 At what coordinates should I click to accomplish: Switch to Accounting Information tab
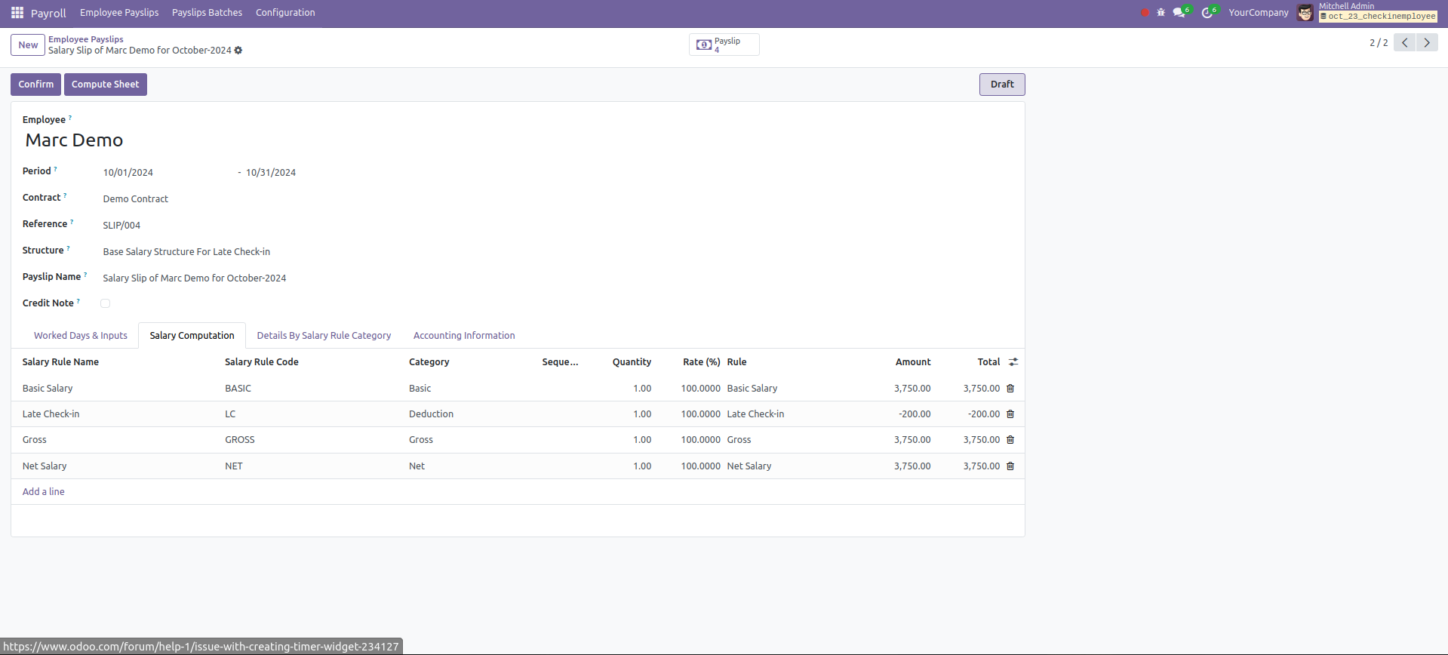tap(464, 336)
